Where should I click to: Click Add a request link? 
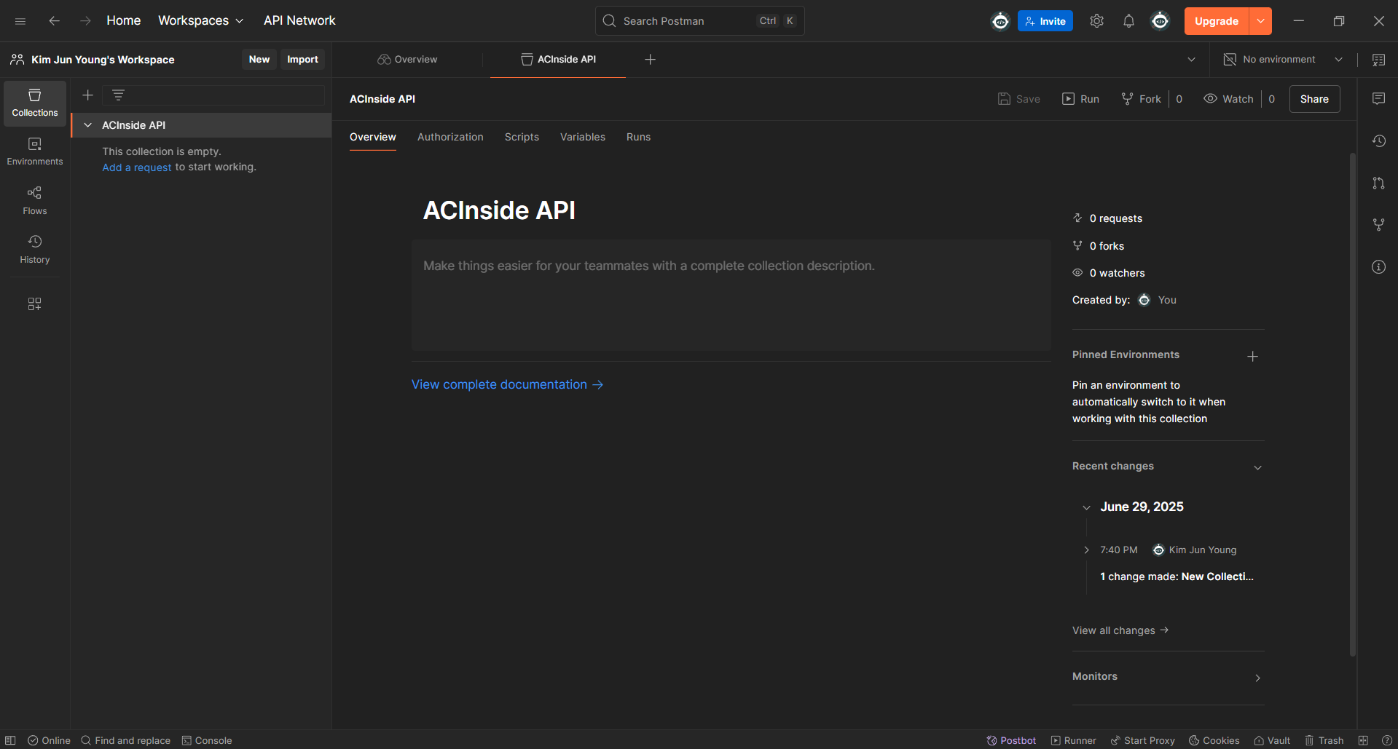137,167
